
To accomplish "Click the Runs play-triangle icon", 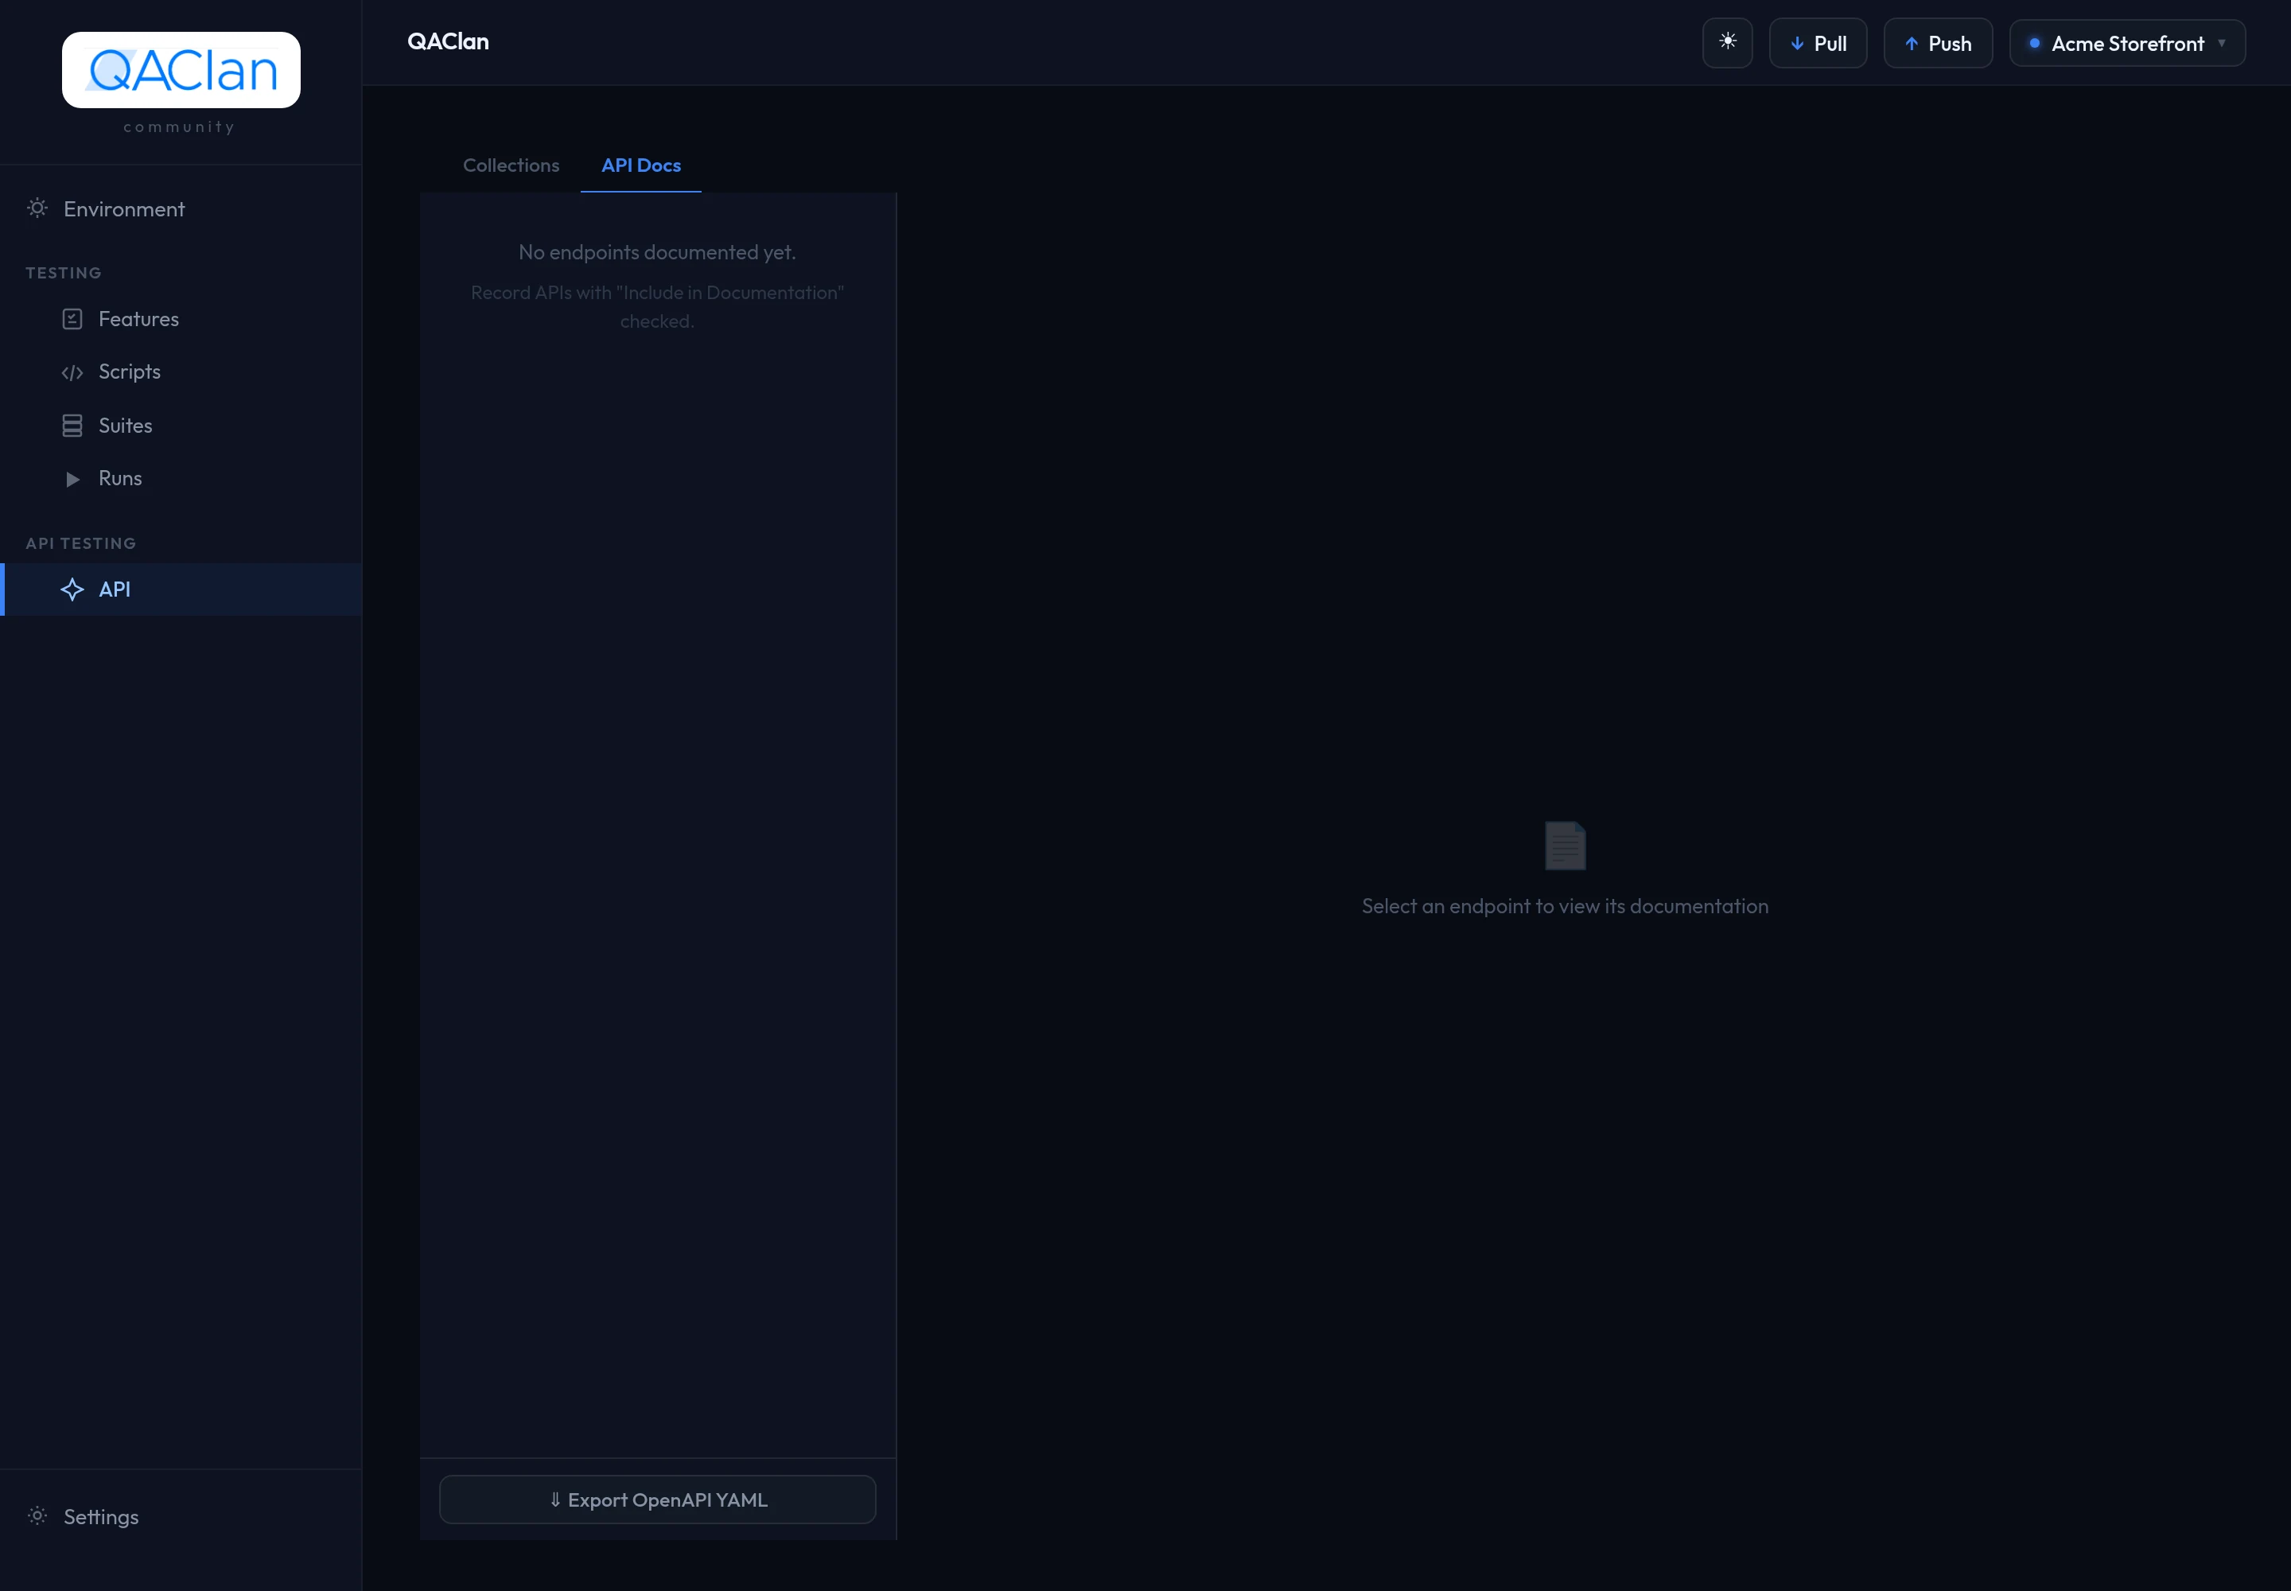I will (72, 479).
